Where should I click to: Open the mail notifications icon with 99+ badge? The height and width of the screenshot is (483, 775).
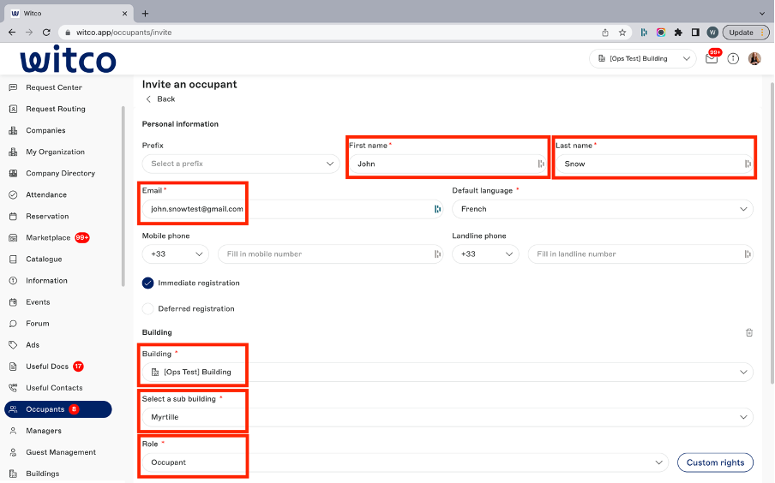click(712, 58)
